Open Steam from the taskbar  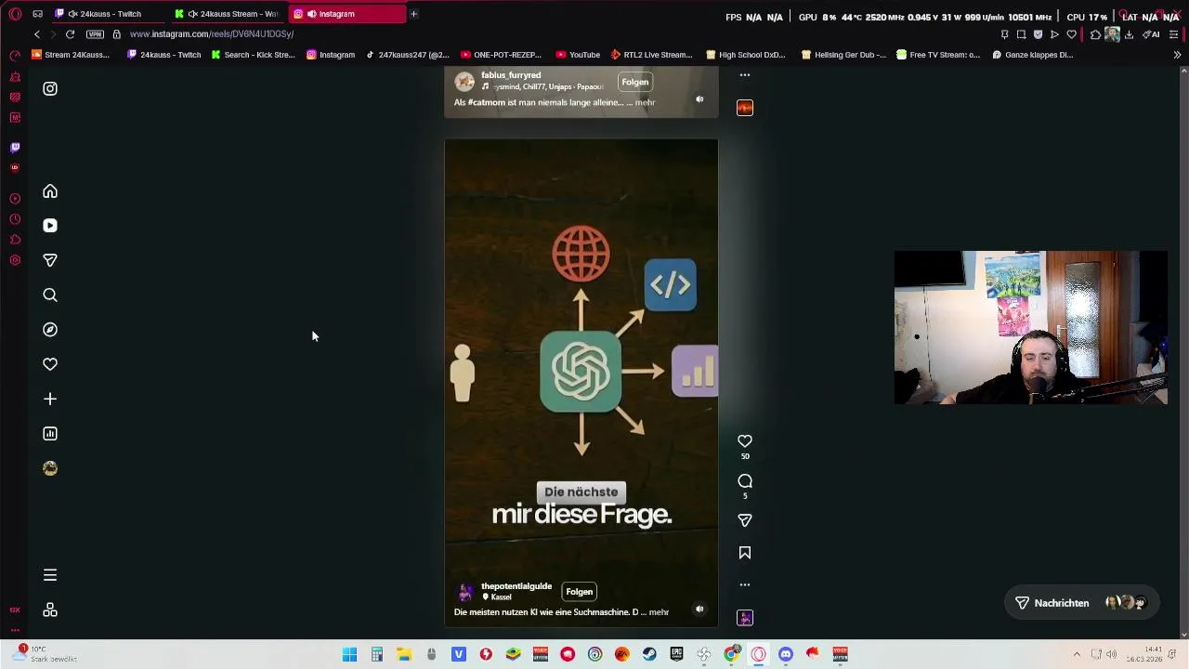(x=649, y=655)
